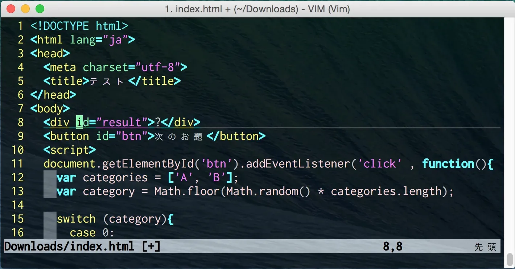Viewport: 515px width, 269px height.
Task: Click 'category' variable name on line 13
Action: point(109,191)
